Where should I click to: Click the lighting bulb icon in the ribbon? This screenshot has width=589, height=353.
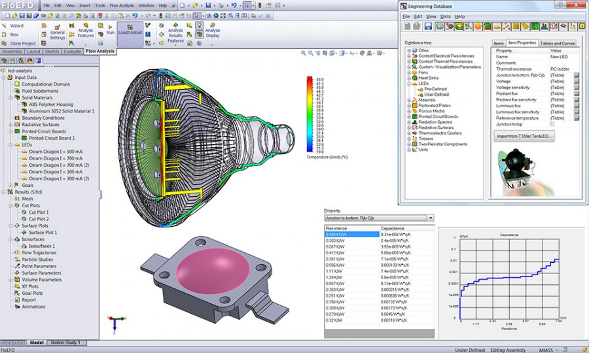(x=200, y=25)
